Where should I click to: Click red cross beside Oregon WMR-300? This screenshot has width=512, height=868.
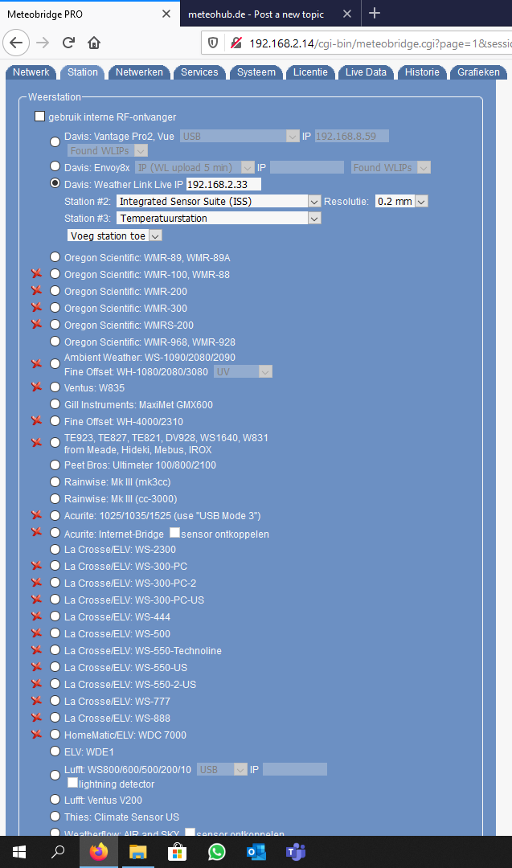pos(36,307)
